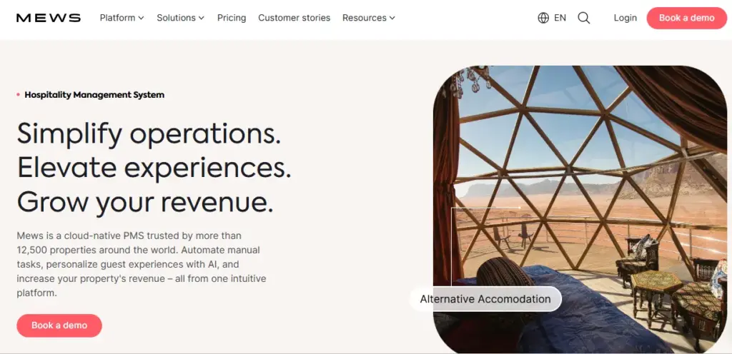Go to the Pricing page
This screenshot has height=354, width=732.
pyautogui.click(x=232, y=18)
